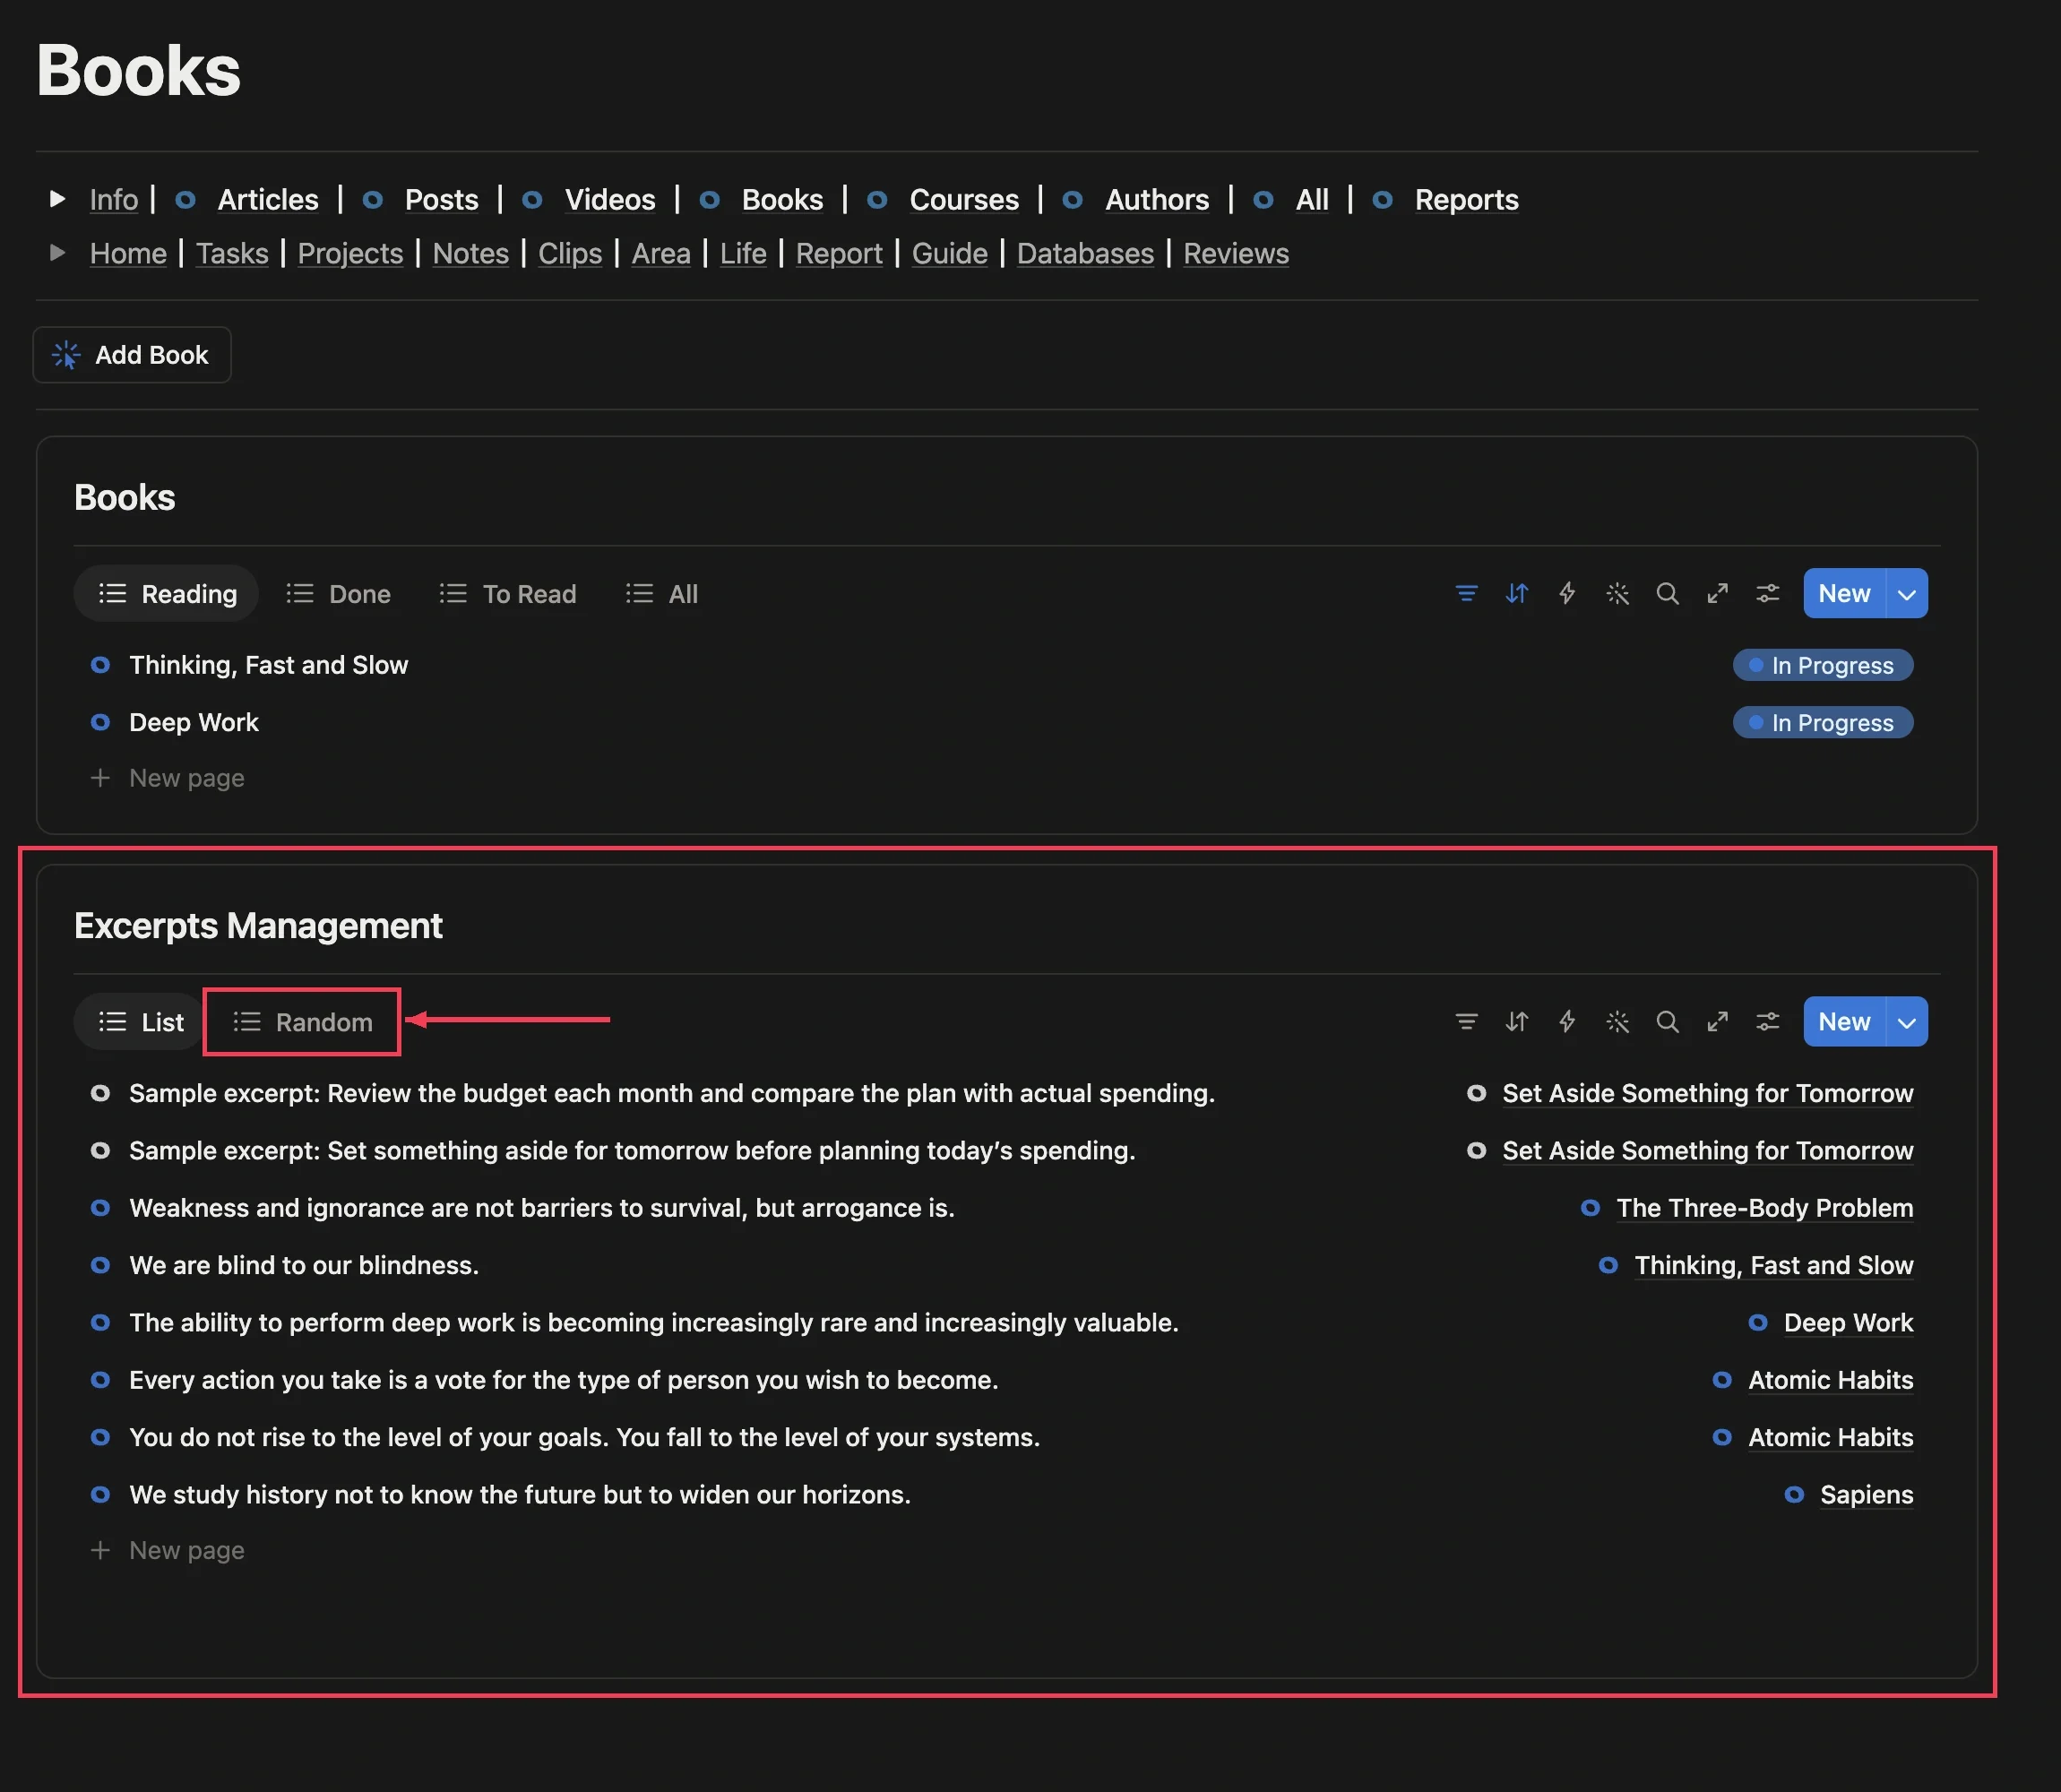Click the Add Book button
Screen dimensions: 2061x1792
pyautogui.click(x=132, y=355)
